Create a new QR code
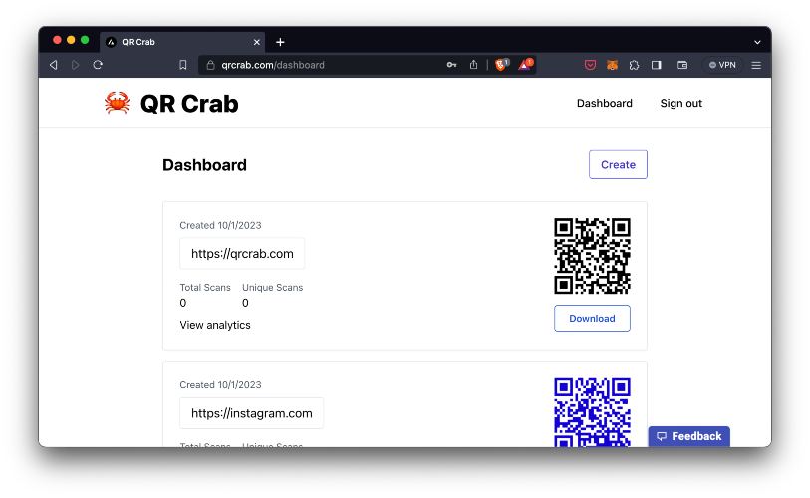This screenshot has height=498, width=810. tap(618, 164)
